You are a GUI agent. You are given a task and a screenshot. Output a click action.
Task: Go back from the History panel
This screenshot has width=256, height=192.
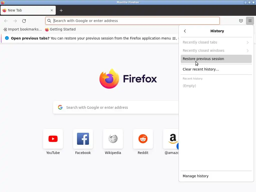pyautogui.click(x=185, y=31)
